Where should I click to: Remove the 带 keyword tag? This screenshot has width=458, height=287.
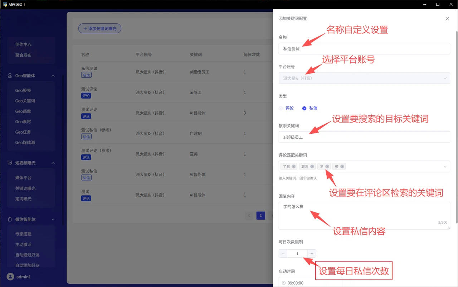pos(342,167)
